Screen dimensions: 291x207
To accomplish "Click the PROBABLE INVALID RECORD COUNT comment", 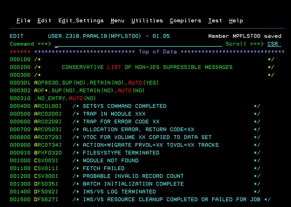I will tap(133, 176).
